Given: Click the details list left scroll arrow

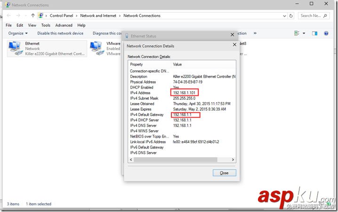Looking at the screenshot, I should (131, 160).
